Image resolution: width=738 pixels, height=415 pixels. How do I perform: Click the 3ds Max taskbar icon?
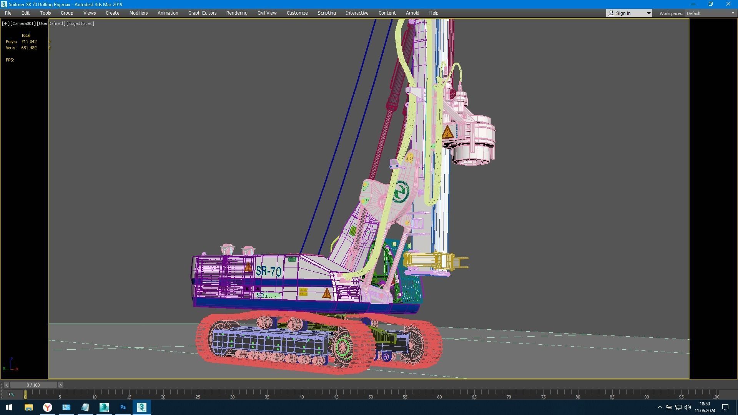pyautogui.click(x=142, y=407)
